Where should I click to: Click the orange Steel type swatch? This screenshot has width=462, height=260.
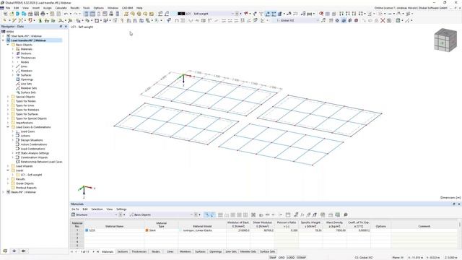(147, 230)
